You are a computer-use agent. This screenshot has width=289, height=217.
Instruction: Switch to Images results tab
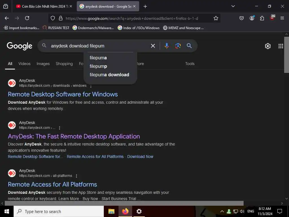pos(43,64)
